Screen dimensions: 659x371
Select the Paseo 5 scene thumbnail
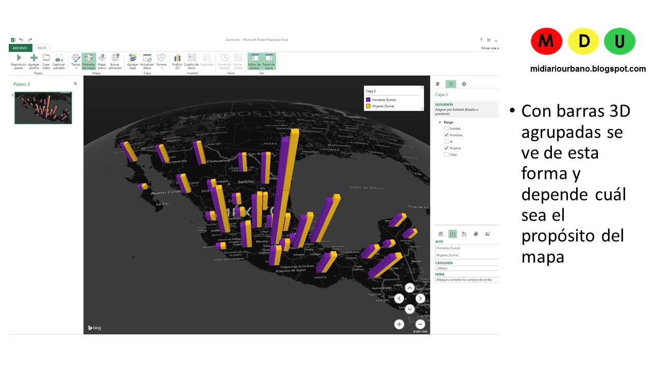tap(43, 108)
